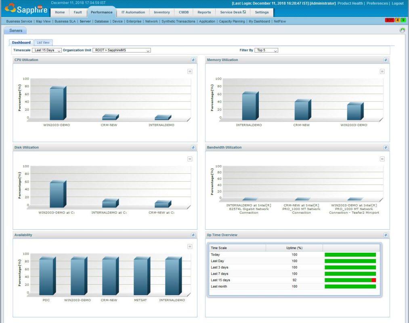Refresh the Memory Utilization panel

tap(386, 60)
